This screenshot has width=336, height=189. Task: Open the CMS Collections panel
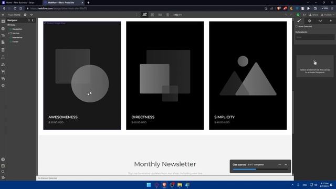point(3,50)
